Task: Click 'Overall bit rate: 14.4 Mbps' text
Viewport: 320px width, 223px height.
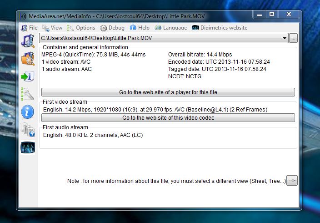Action: pyautogui.click(x=200, y=55)
